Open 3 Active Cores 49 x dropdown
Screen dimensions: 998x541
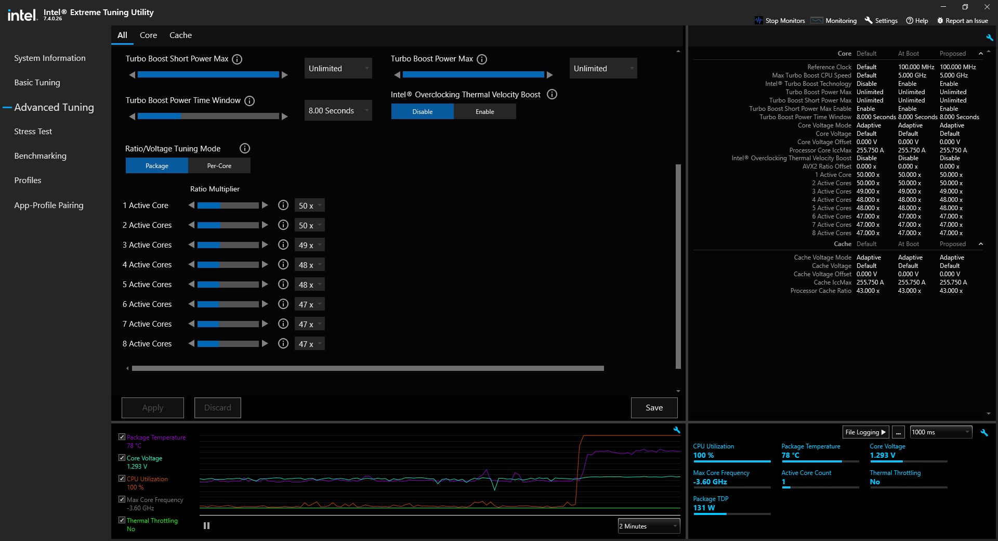(x=310, y=245)
